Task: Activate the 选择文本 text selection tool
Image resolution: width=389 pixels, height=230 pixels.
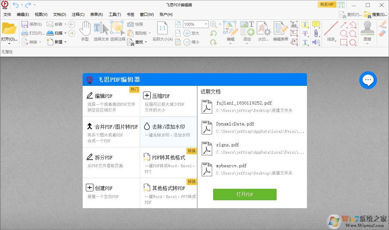Action: coord(101,30)
